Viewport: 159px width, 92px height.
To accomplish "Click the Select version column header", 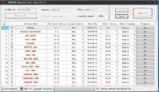I will click(110, 24).
